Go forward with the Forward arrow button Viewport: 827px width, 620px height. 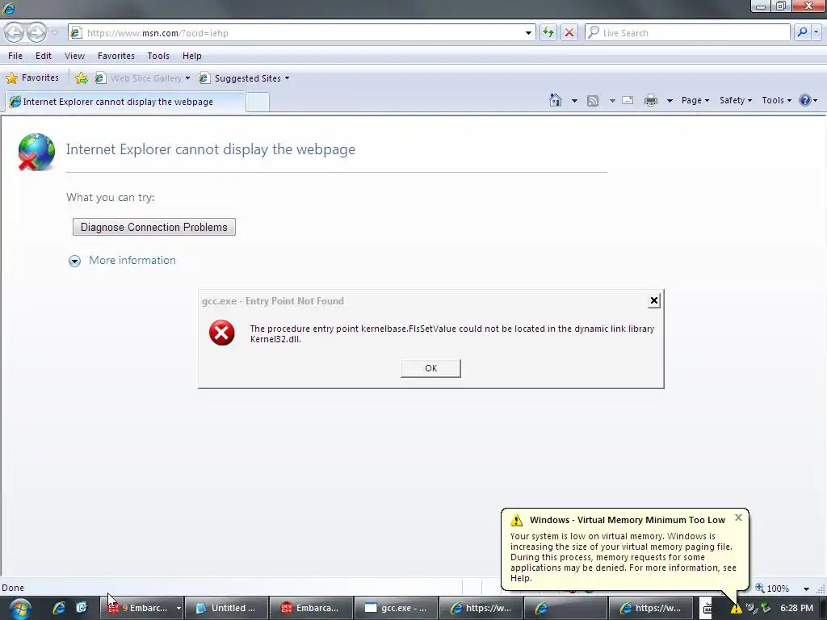tap(36, 32)
